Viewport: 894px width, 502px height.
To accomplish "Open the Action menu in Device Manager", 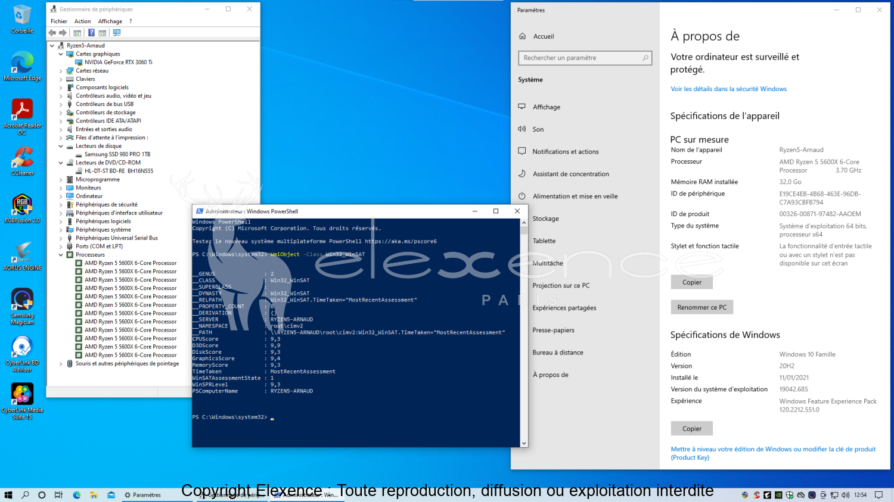I will [83, 21].
